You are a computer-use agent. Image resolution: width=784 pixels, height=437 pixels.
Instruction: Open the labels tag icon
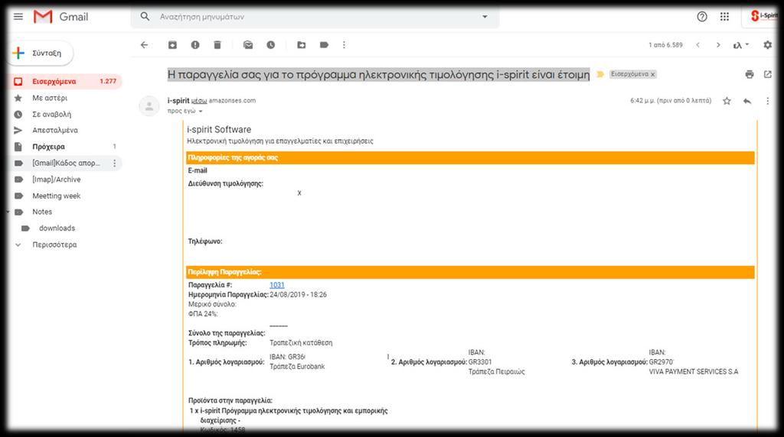coord(324,45)
